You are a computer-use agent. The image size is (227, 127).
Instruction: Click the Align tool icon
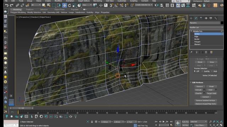(162, 5)
